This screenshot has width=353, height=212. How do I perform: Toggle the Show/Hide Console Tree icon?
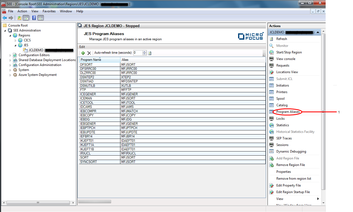(x=26, y=18)
